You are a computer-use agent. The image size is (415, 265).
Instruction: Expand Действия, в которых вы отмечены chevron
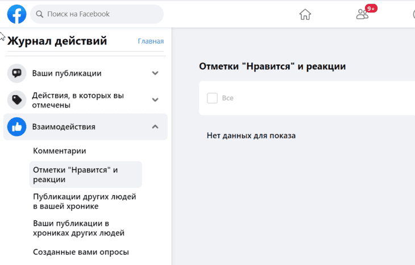(x=155, y=100)
